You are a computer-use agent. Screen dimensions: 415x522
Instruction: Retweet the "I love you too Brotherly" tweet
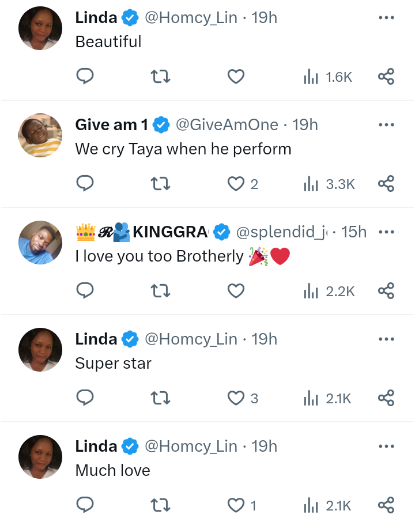160,291
